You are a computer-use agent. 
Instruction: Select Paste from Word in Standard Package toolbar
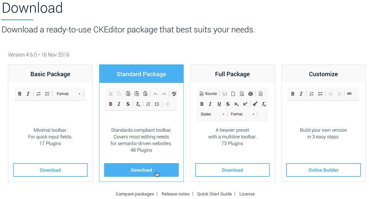(145, 94)
